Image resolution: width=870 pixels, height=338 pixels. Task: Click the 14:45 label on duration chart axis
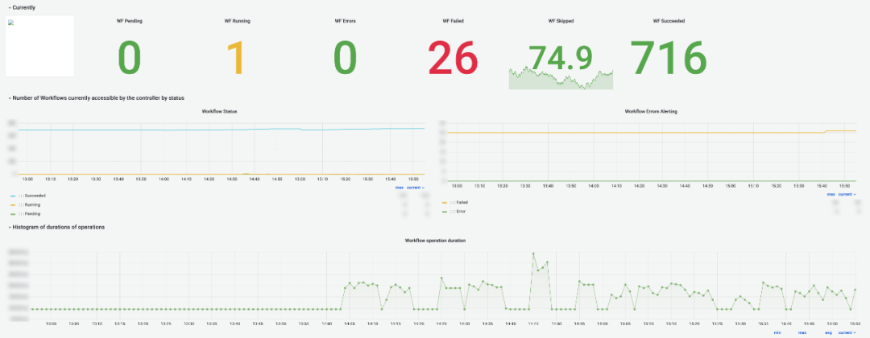point(533,323)
